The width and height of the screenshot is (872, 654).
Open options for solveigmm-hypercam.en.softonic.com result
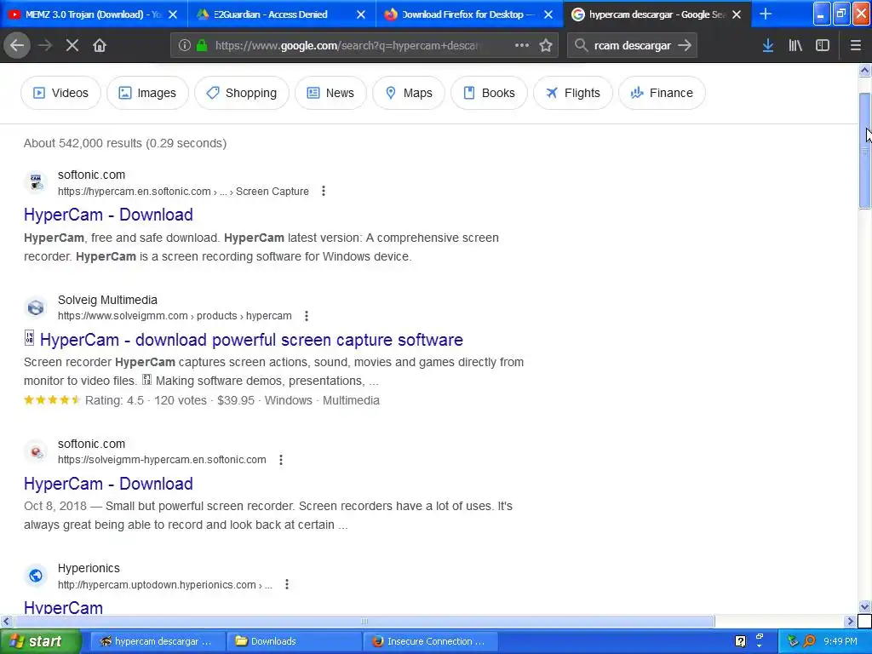[281, 460]
